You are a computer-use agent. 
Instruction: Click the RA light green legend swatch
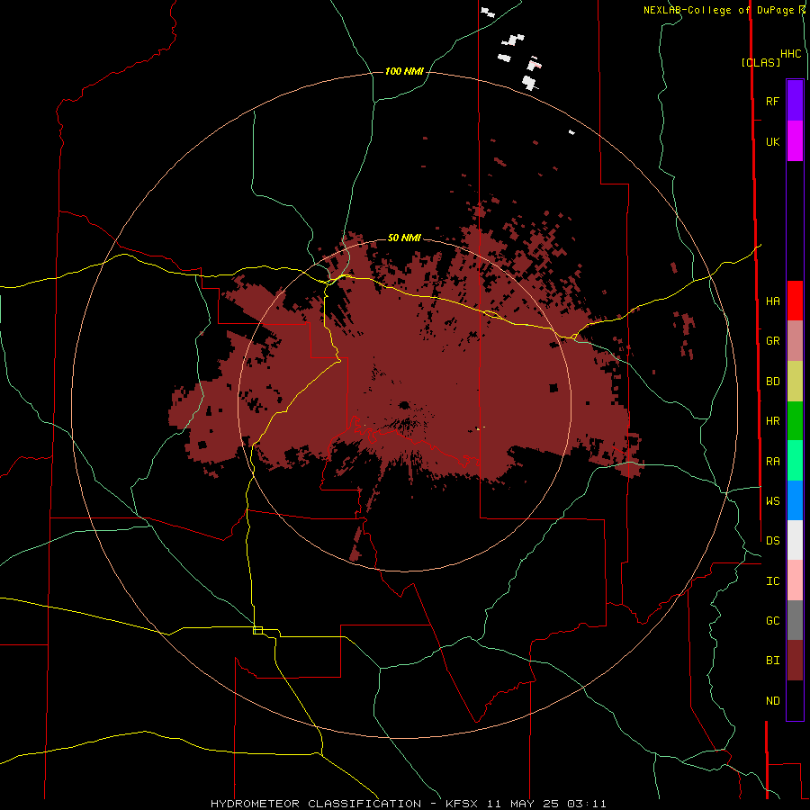coord(795,461)
